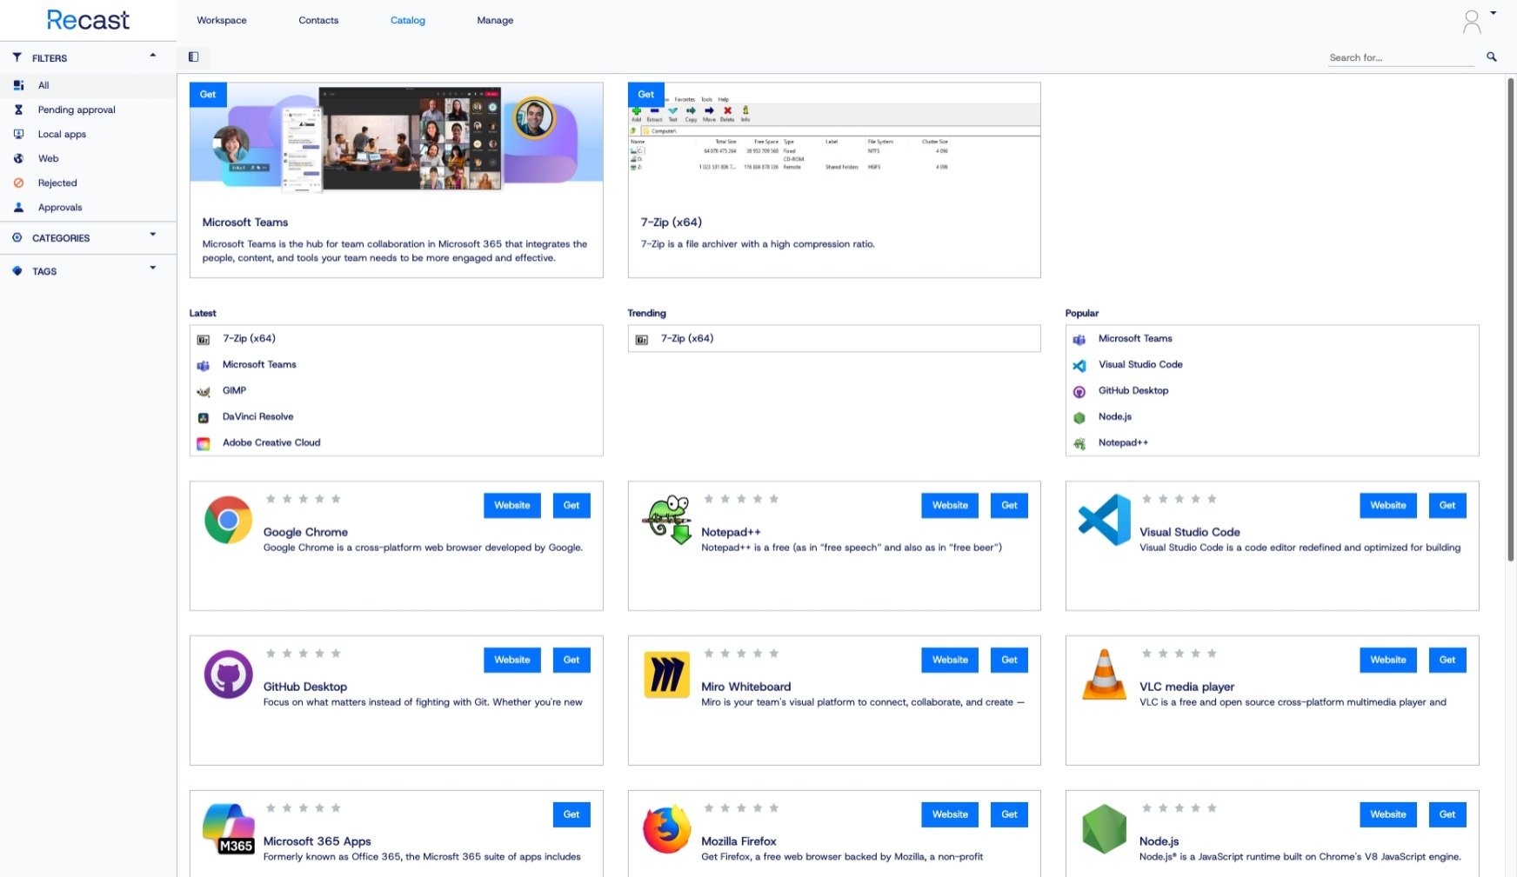The image size is (1517, 877).
Task: Click the Microsoft 365 Apps title
Action: pyautogui.click(x=317, y=841)
